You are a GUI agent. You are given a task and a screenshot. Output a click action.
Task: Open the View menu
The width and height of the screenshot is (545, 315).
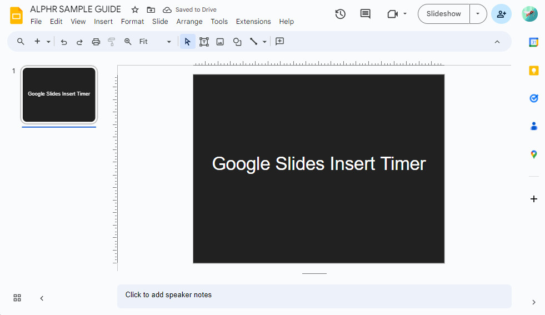click(x=78, y=22)
